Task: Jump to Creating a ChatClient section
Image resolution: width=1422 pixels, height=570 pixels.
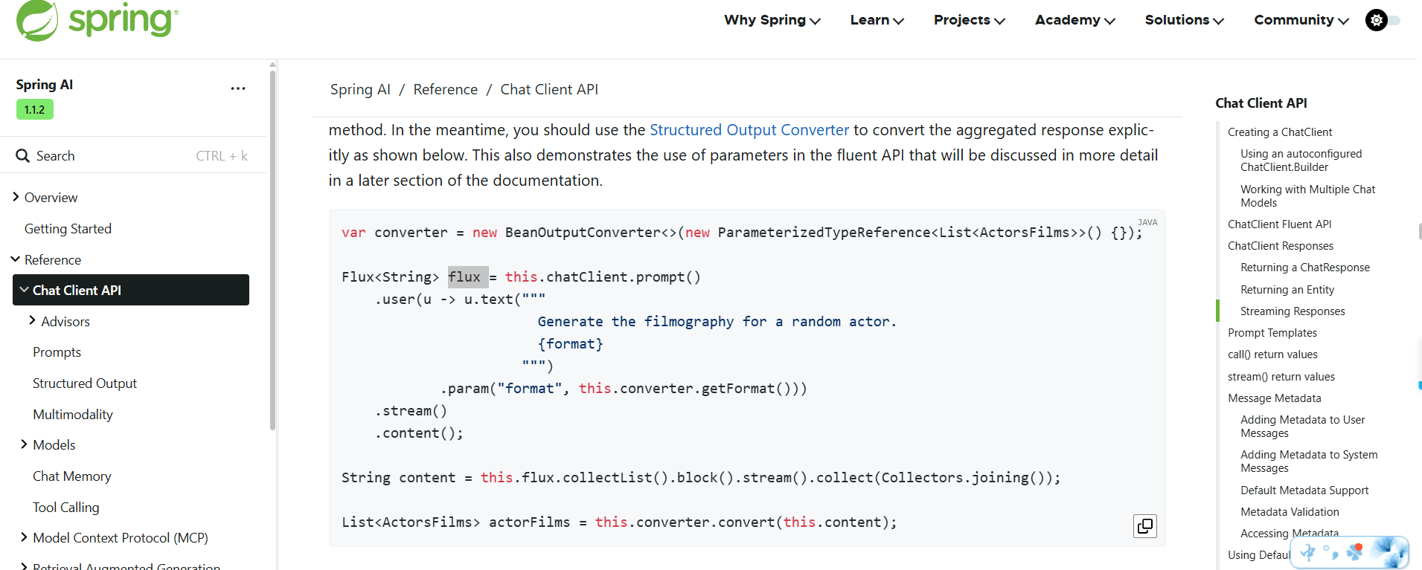Action: [1280, 132]
